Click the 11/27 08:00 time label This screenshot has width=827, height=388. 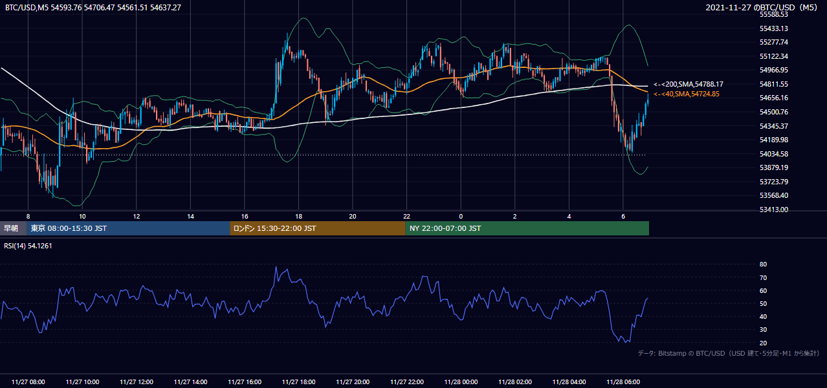28,382
